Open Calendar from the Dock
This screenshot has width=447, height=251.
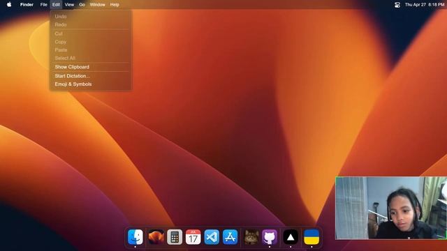[x=193, y=237]
